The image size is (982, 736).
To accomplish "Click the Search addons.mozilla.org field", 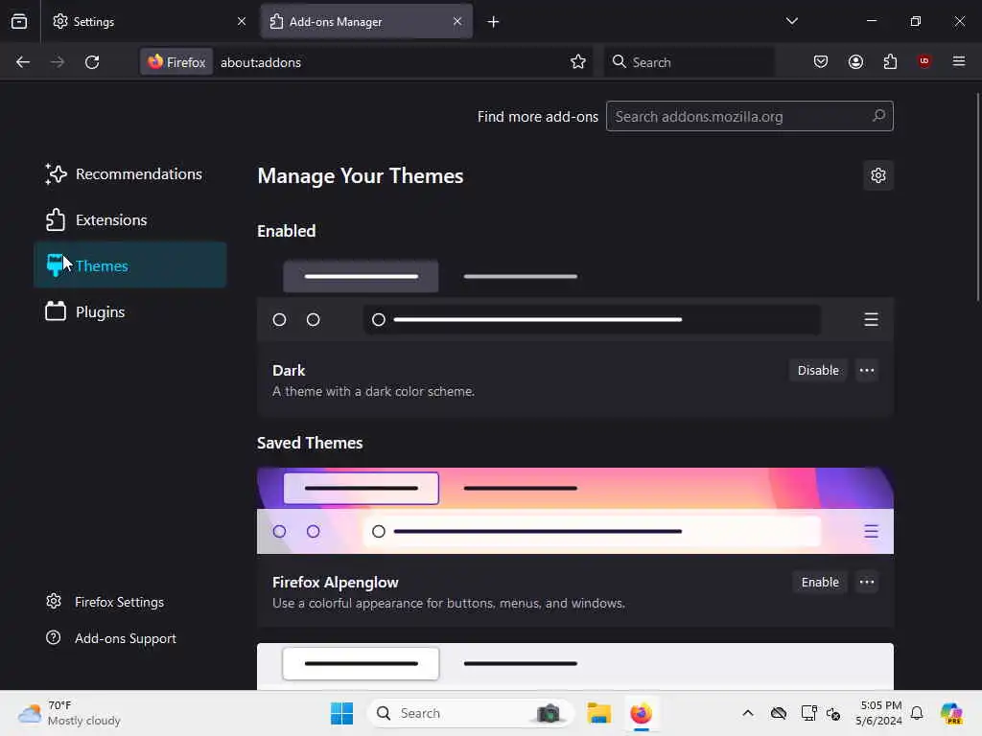I will pos(750,116).
